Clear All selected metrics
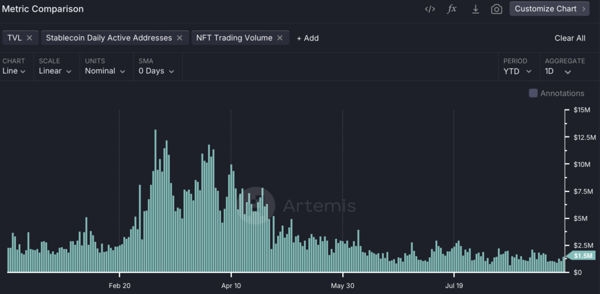Screen dimensions: 600x294 (570, 38)
